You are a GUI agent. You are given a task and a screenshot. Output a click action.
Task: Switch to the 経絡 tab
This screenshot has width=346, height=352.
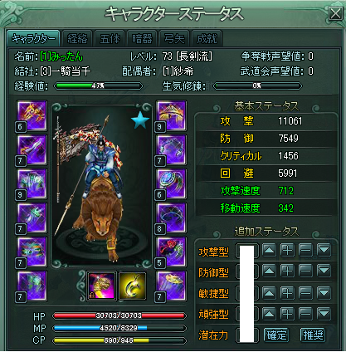point(77,38)
